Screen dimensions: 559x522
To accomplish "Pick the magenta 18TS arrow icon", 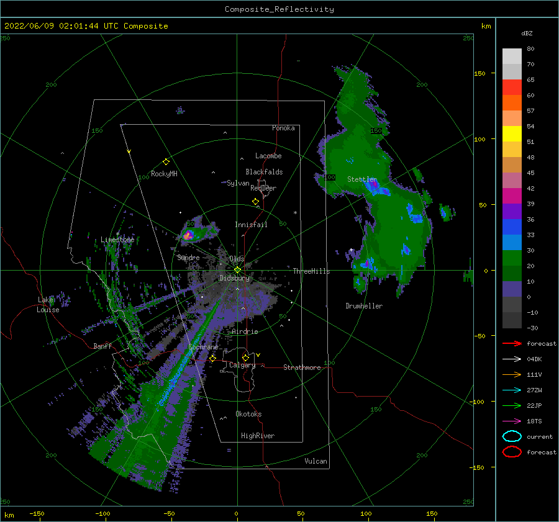I will pos(512,421).
